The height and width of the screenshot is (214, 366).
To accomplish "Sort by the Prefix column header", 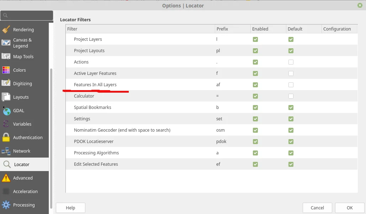I will pyautogui.click(x=232, y=29).
